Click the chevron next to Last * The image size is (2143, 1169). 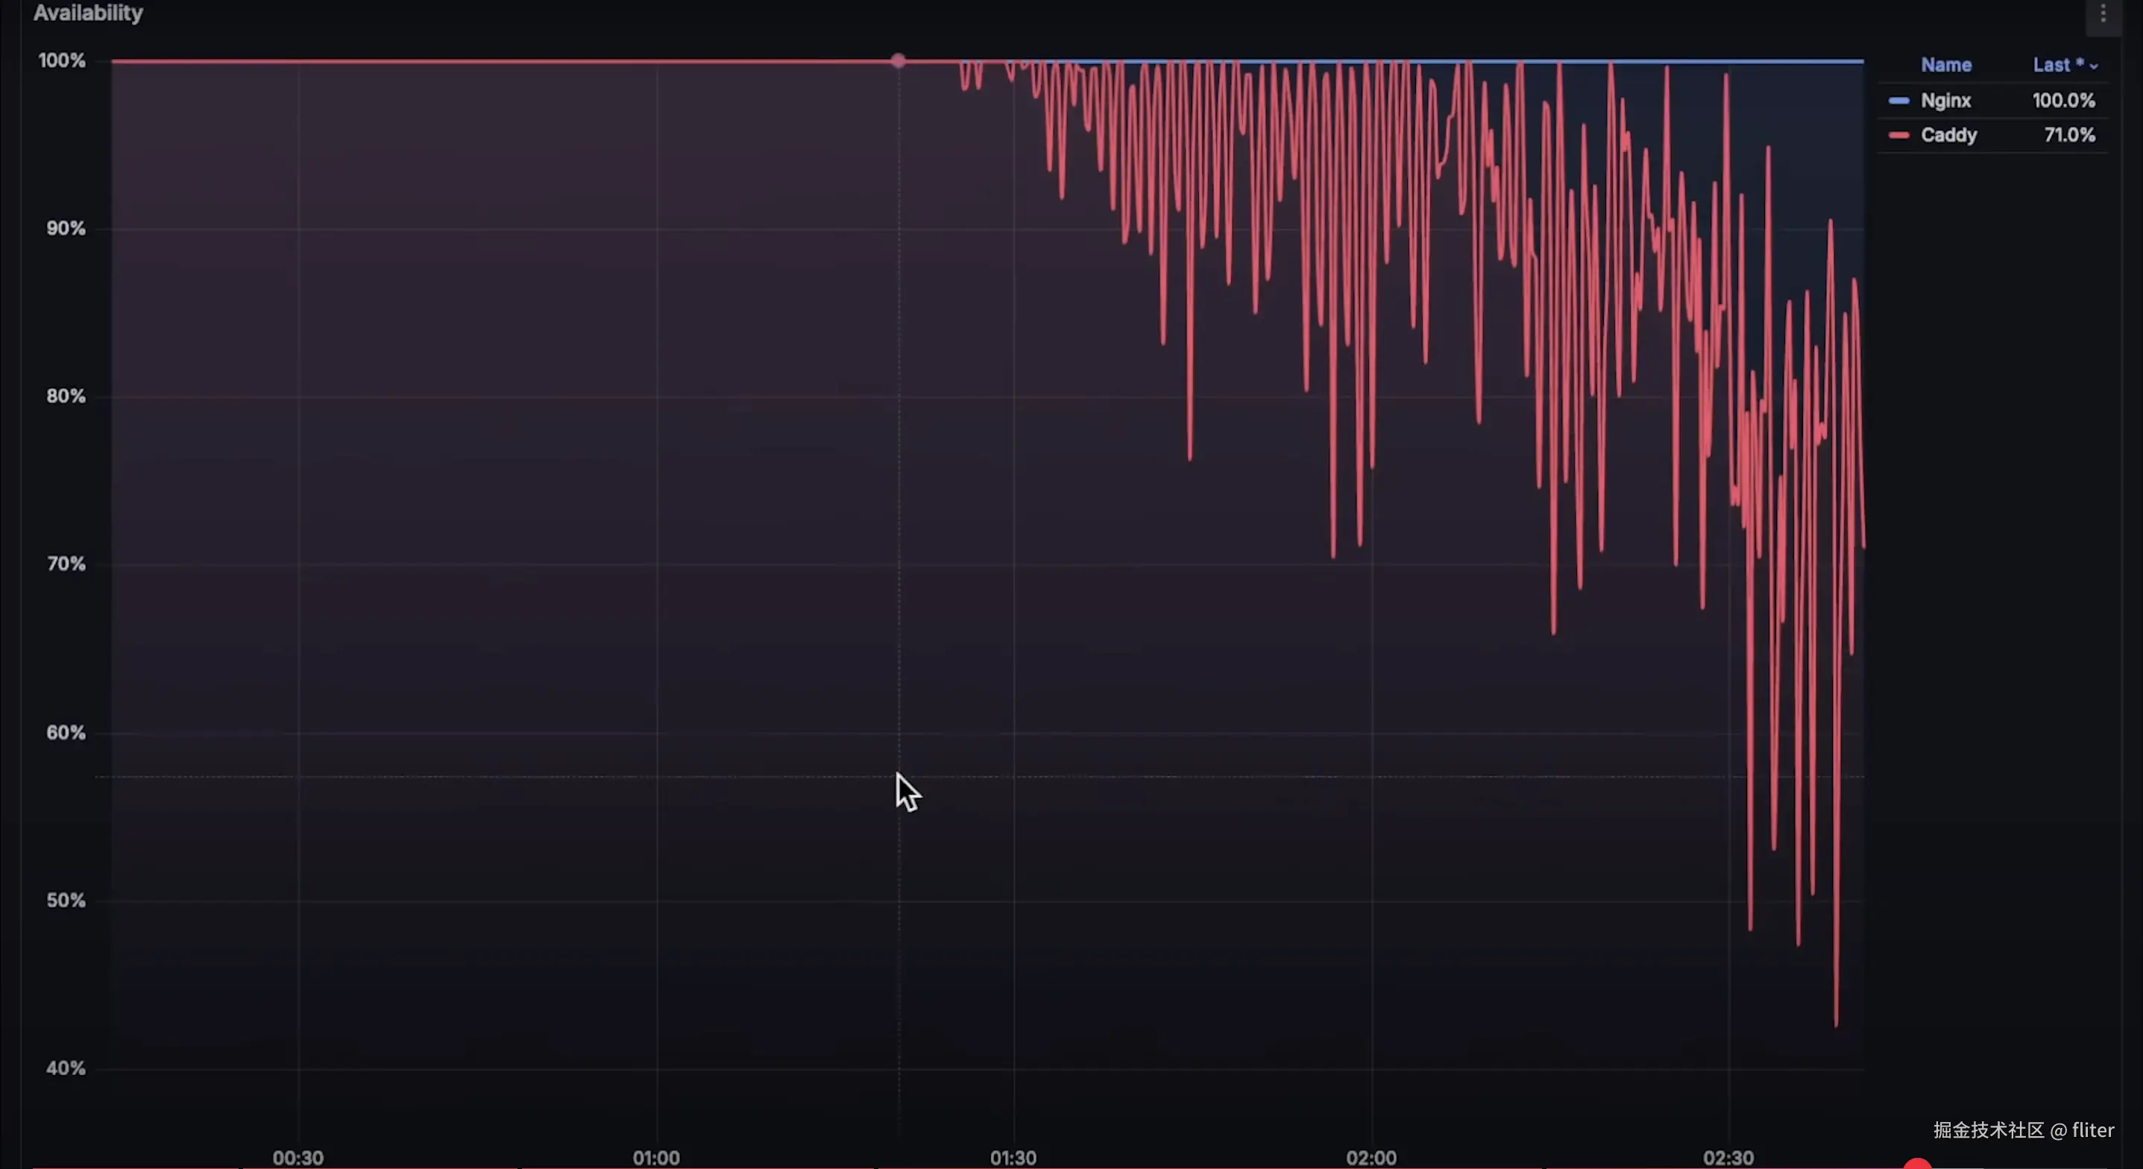(x=2094, y=66)
